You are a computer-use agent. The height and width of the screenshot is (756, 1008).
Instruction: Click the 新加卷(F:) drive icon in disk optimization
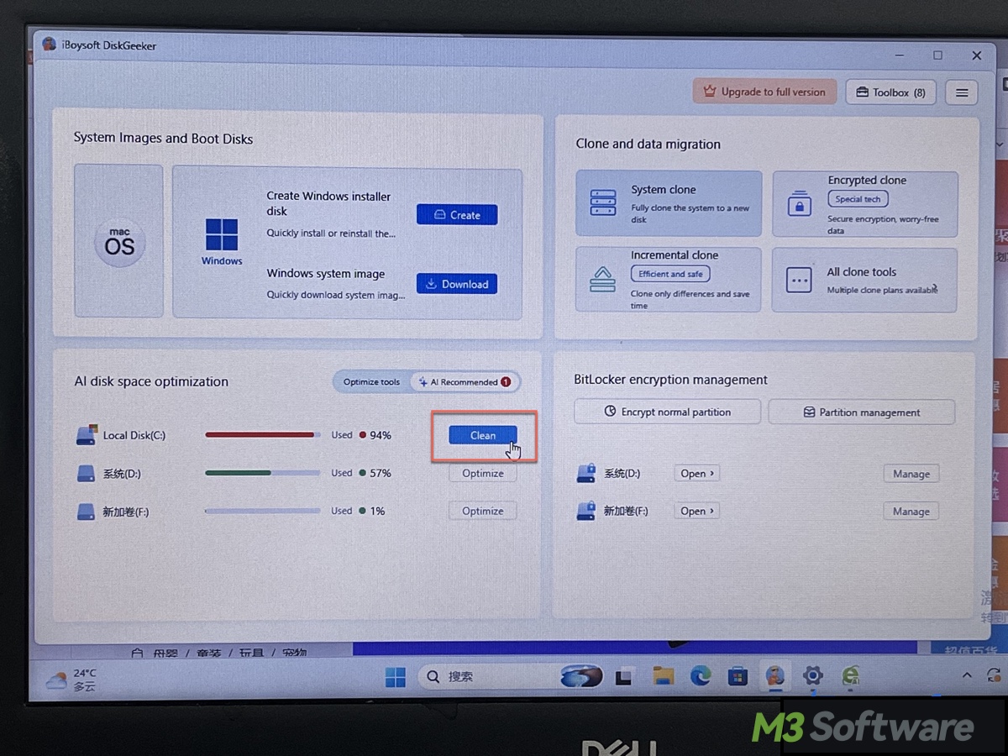(87, 511)
